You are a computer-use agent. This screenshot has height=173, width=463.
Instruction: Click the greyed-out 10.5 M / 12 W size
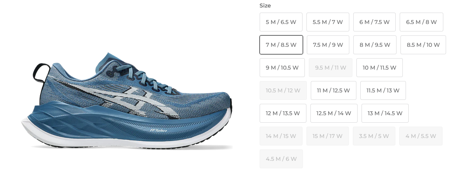[x=283, y=90]
